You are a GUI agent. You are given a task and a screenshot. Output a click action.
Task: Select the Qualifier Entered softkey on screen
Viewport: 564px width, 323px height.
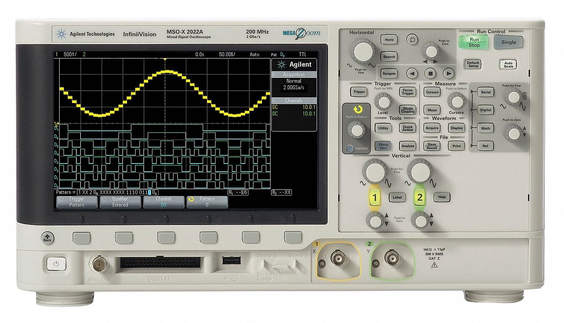[x=120, y=202]
